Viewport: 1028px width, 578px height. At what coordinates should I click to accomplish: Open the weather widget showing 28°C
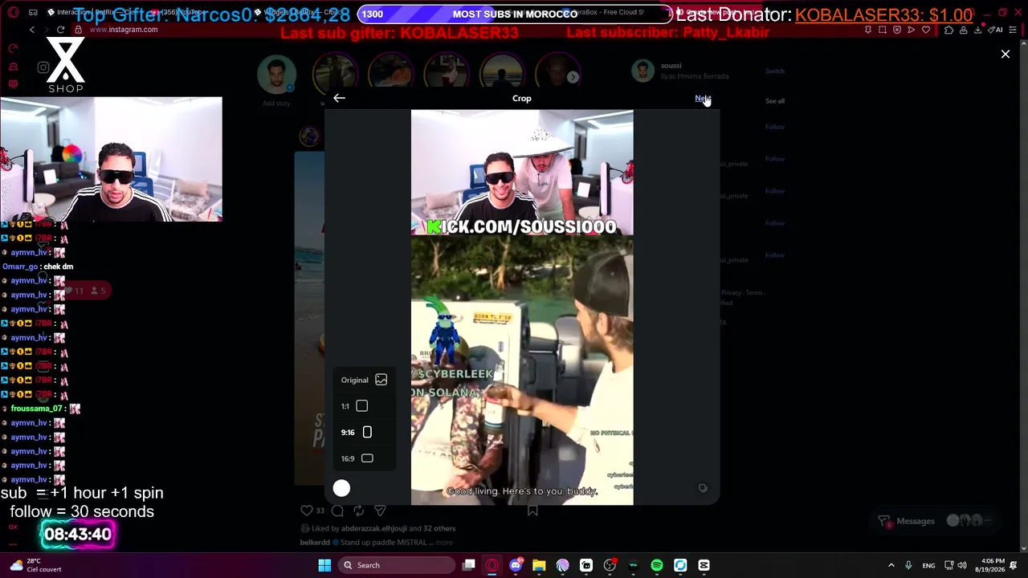coord(35,565)
